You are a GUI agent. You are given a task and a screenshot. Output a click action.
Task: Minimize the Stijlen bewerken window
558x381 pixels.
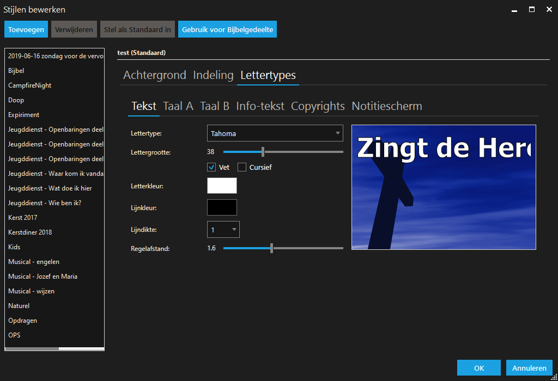514,10
